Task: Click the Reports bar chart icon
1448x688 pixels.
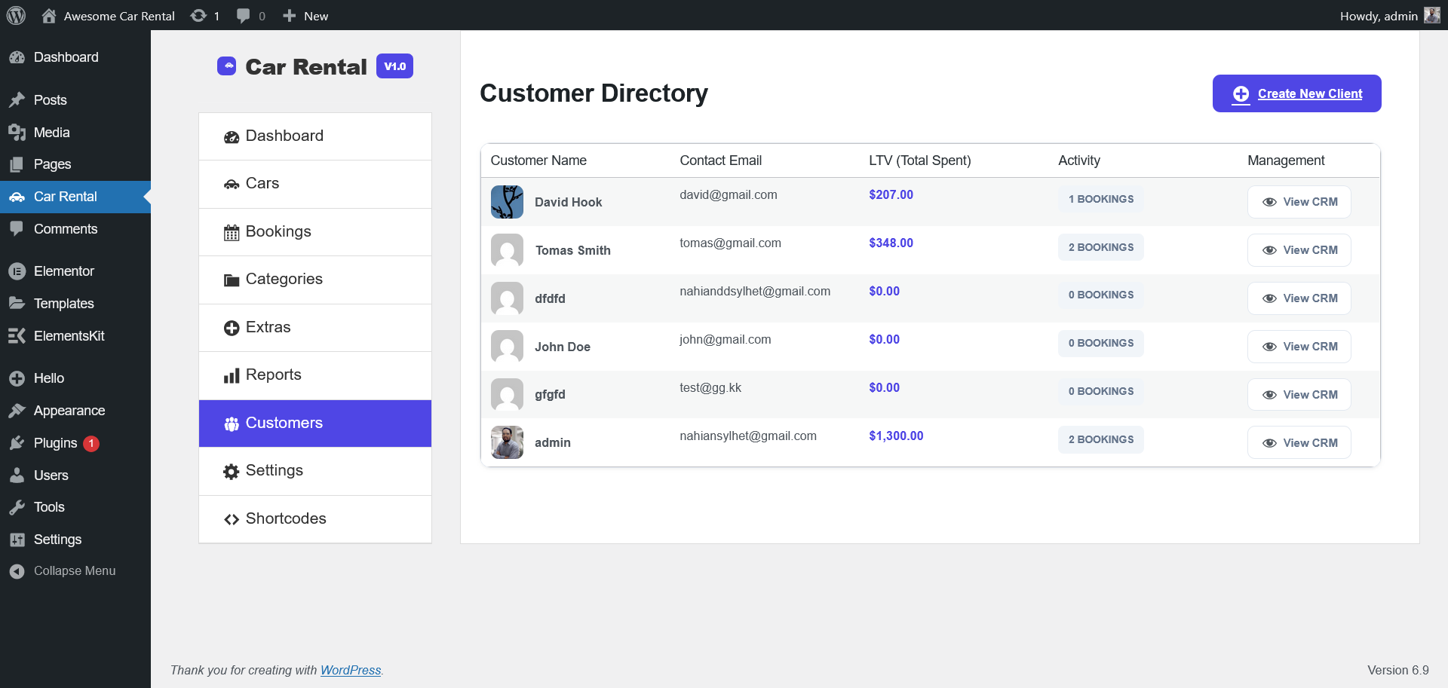Action: [x=232, y=375]
